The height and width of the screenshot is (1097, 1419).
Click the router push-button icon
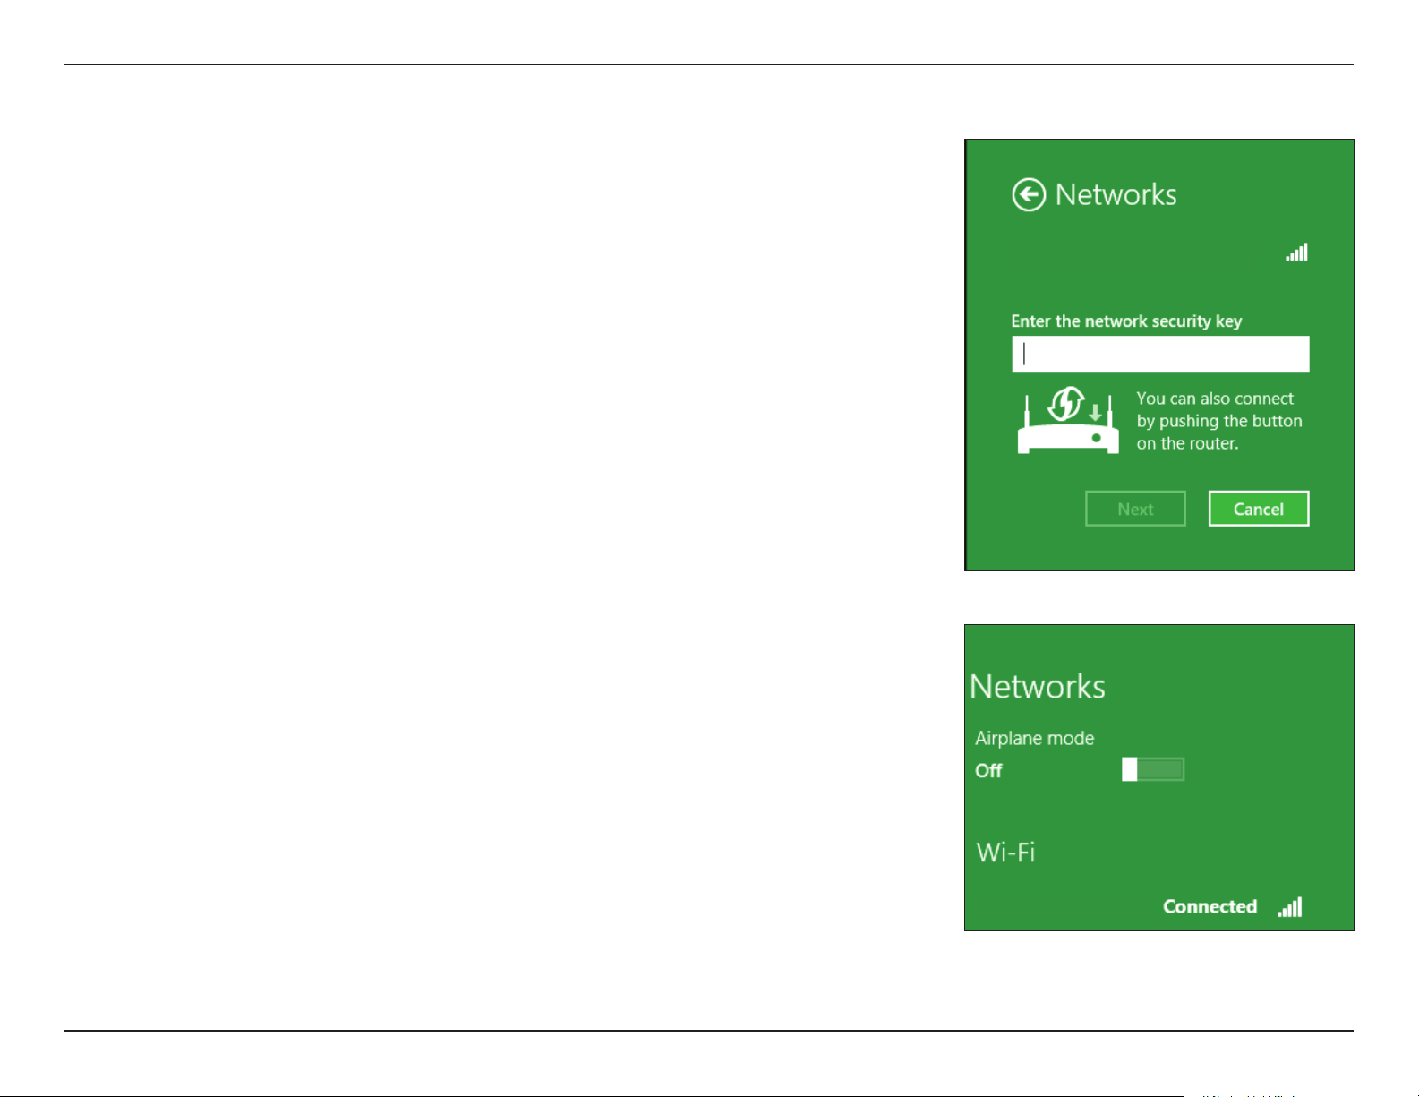[x=1068, y=421]
